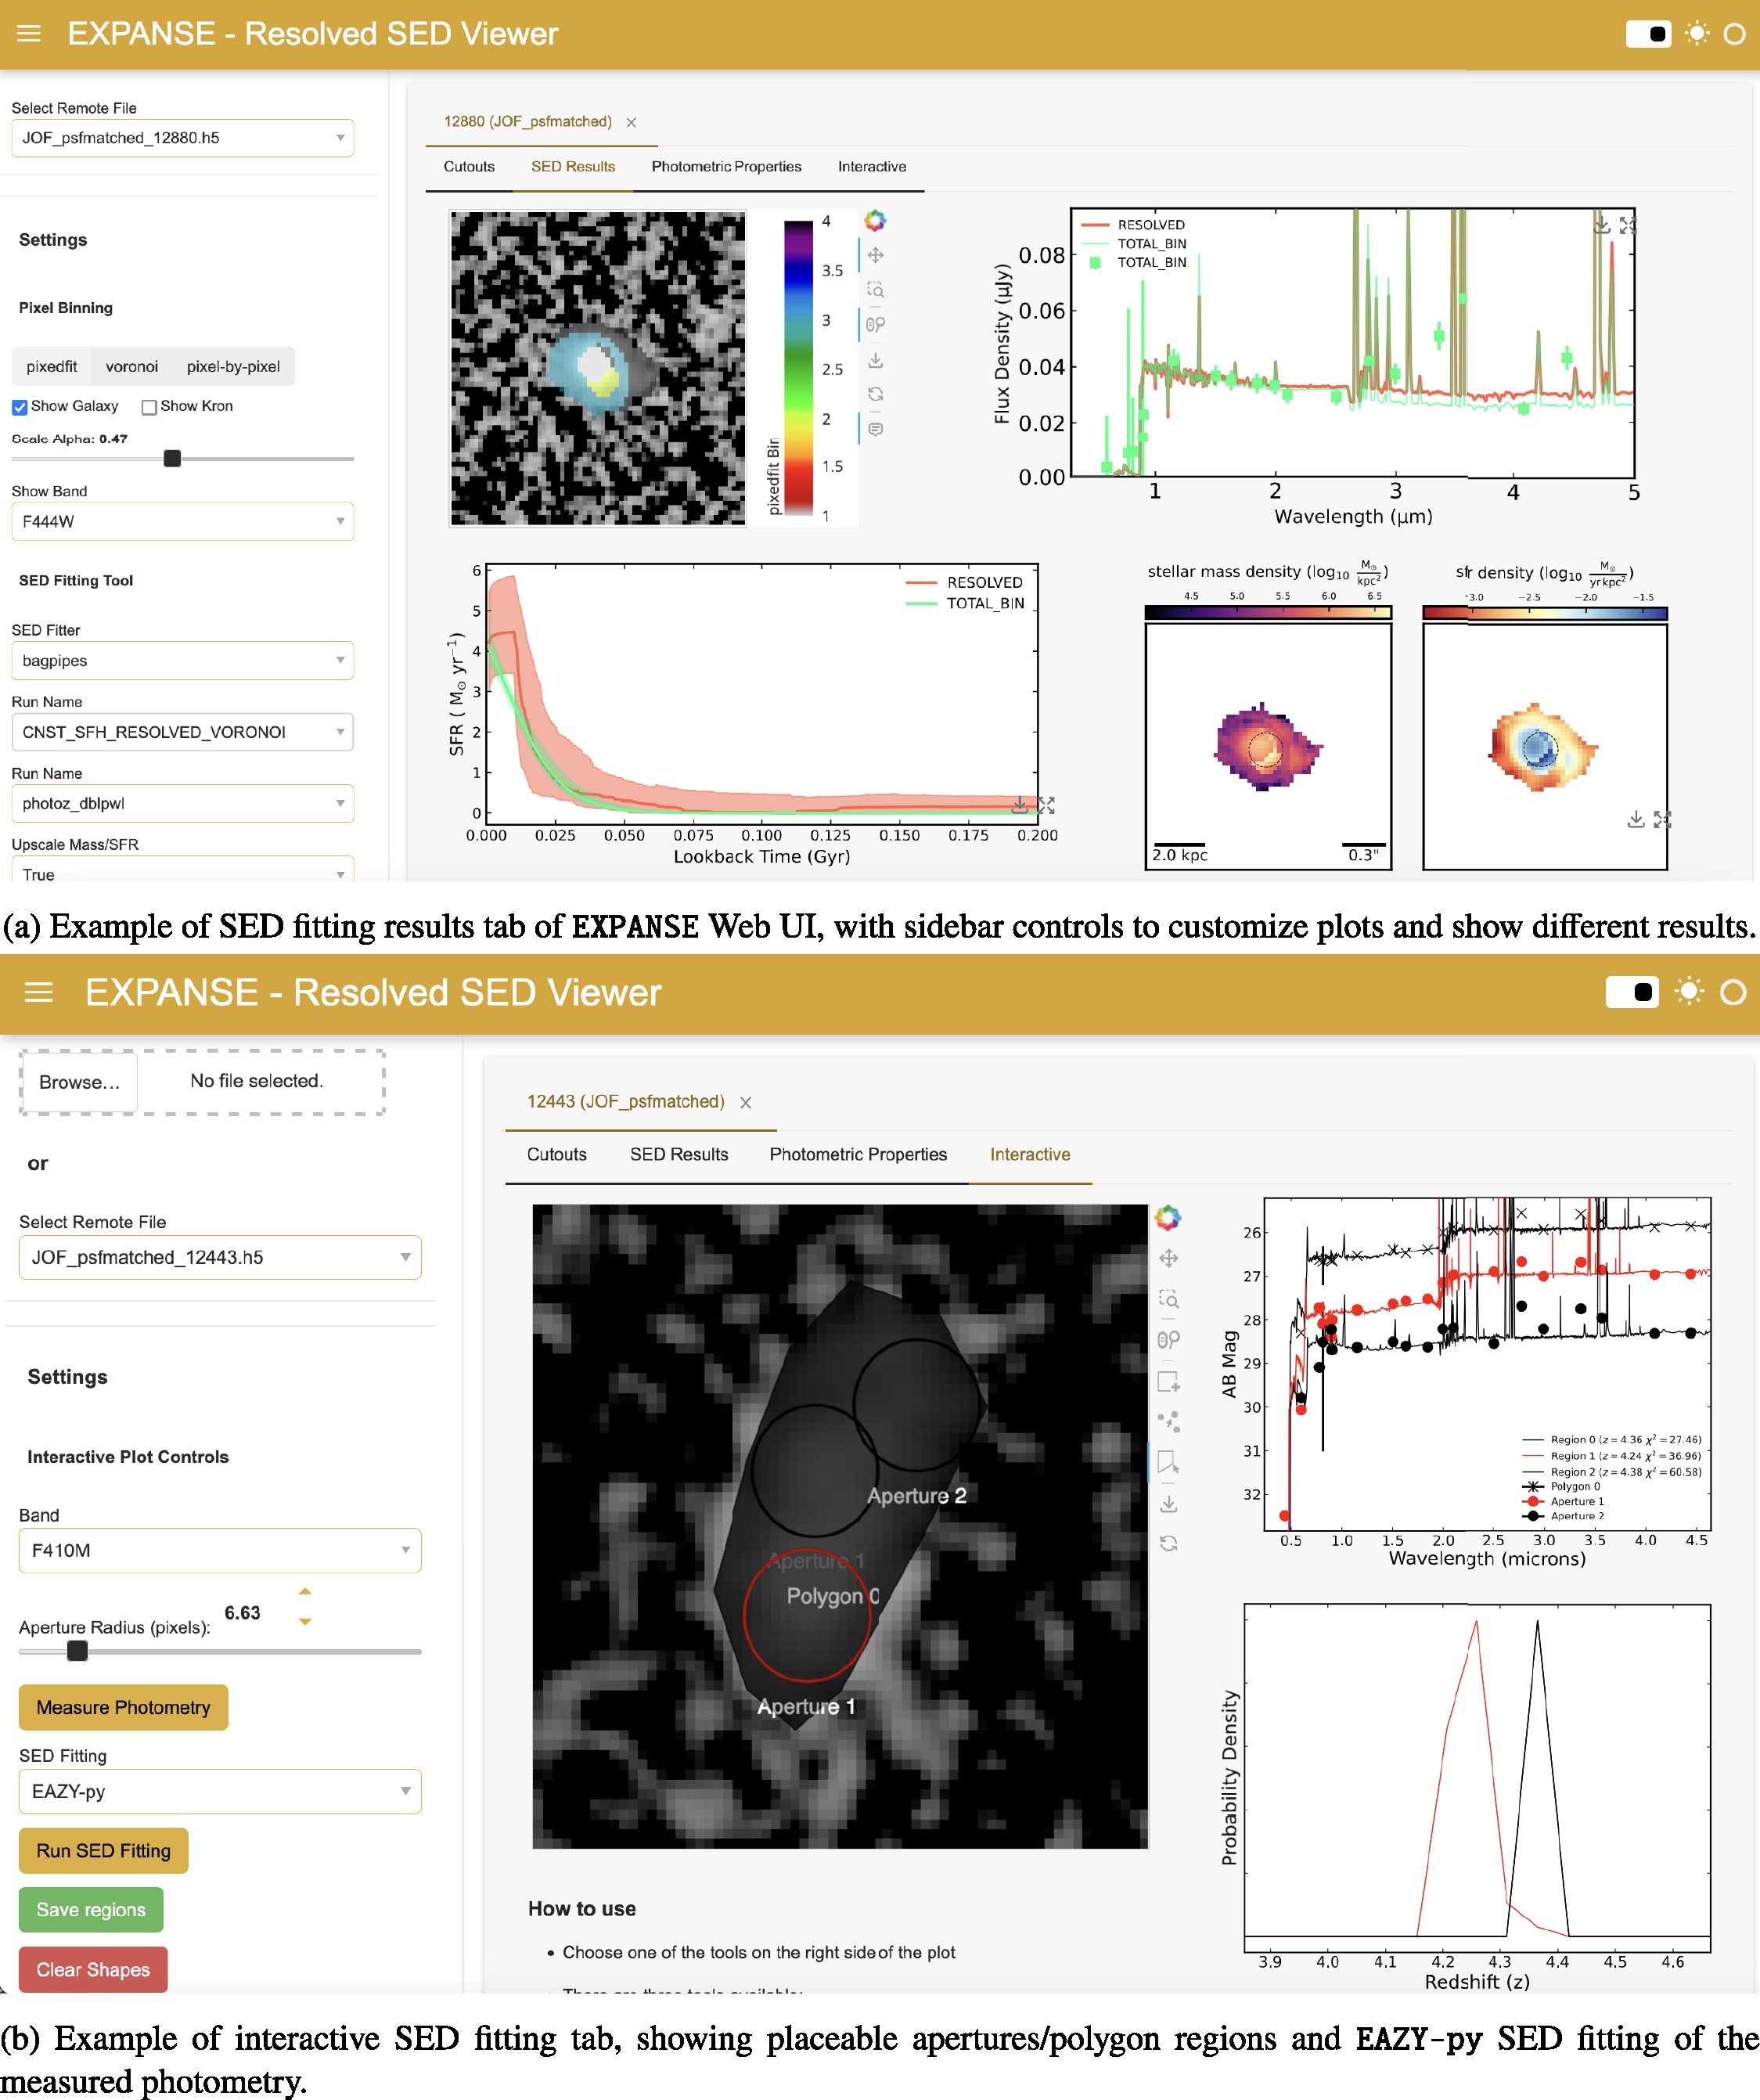Screen dimensions: 1760x2100
Task: Download the sfr density map
Action: tap(1636, 820)
